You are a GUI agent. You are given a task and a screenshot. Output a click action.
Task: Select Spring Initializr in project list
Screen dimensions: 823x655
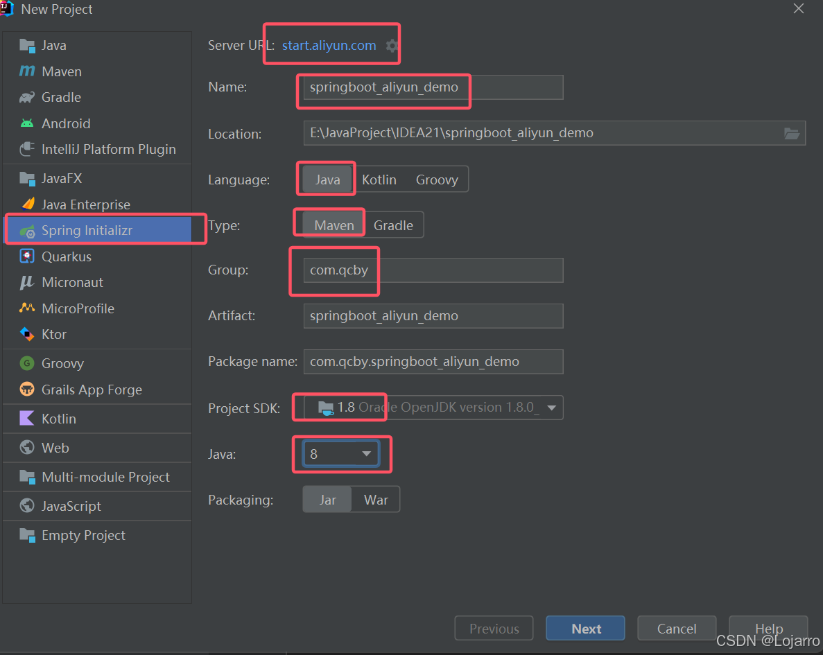[98, 230]
